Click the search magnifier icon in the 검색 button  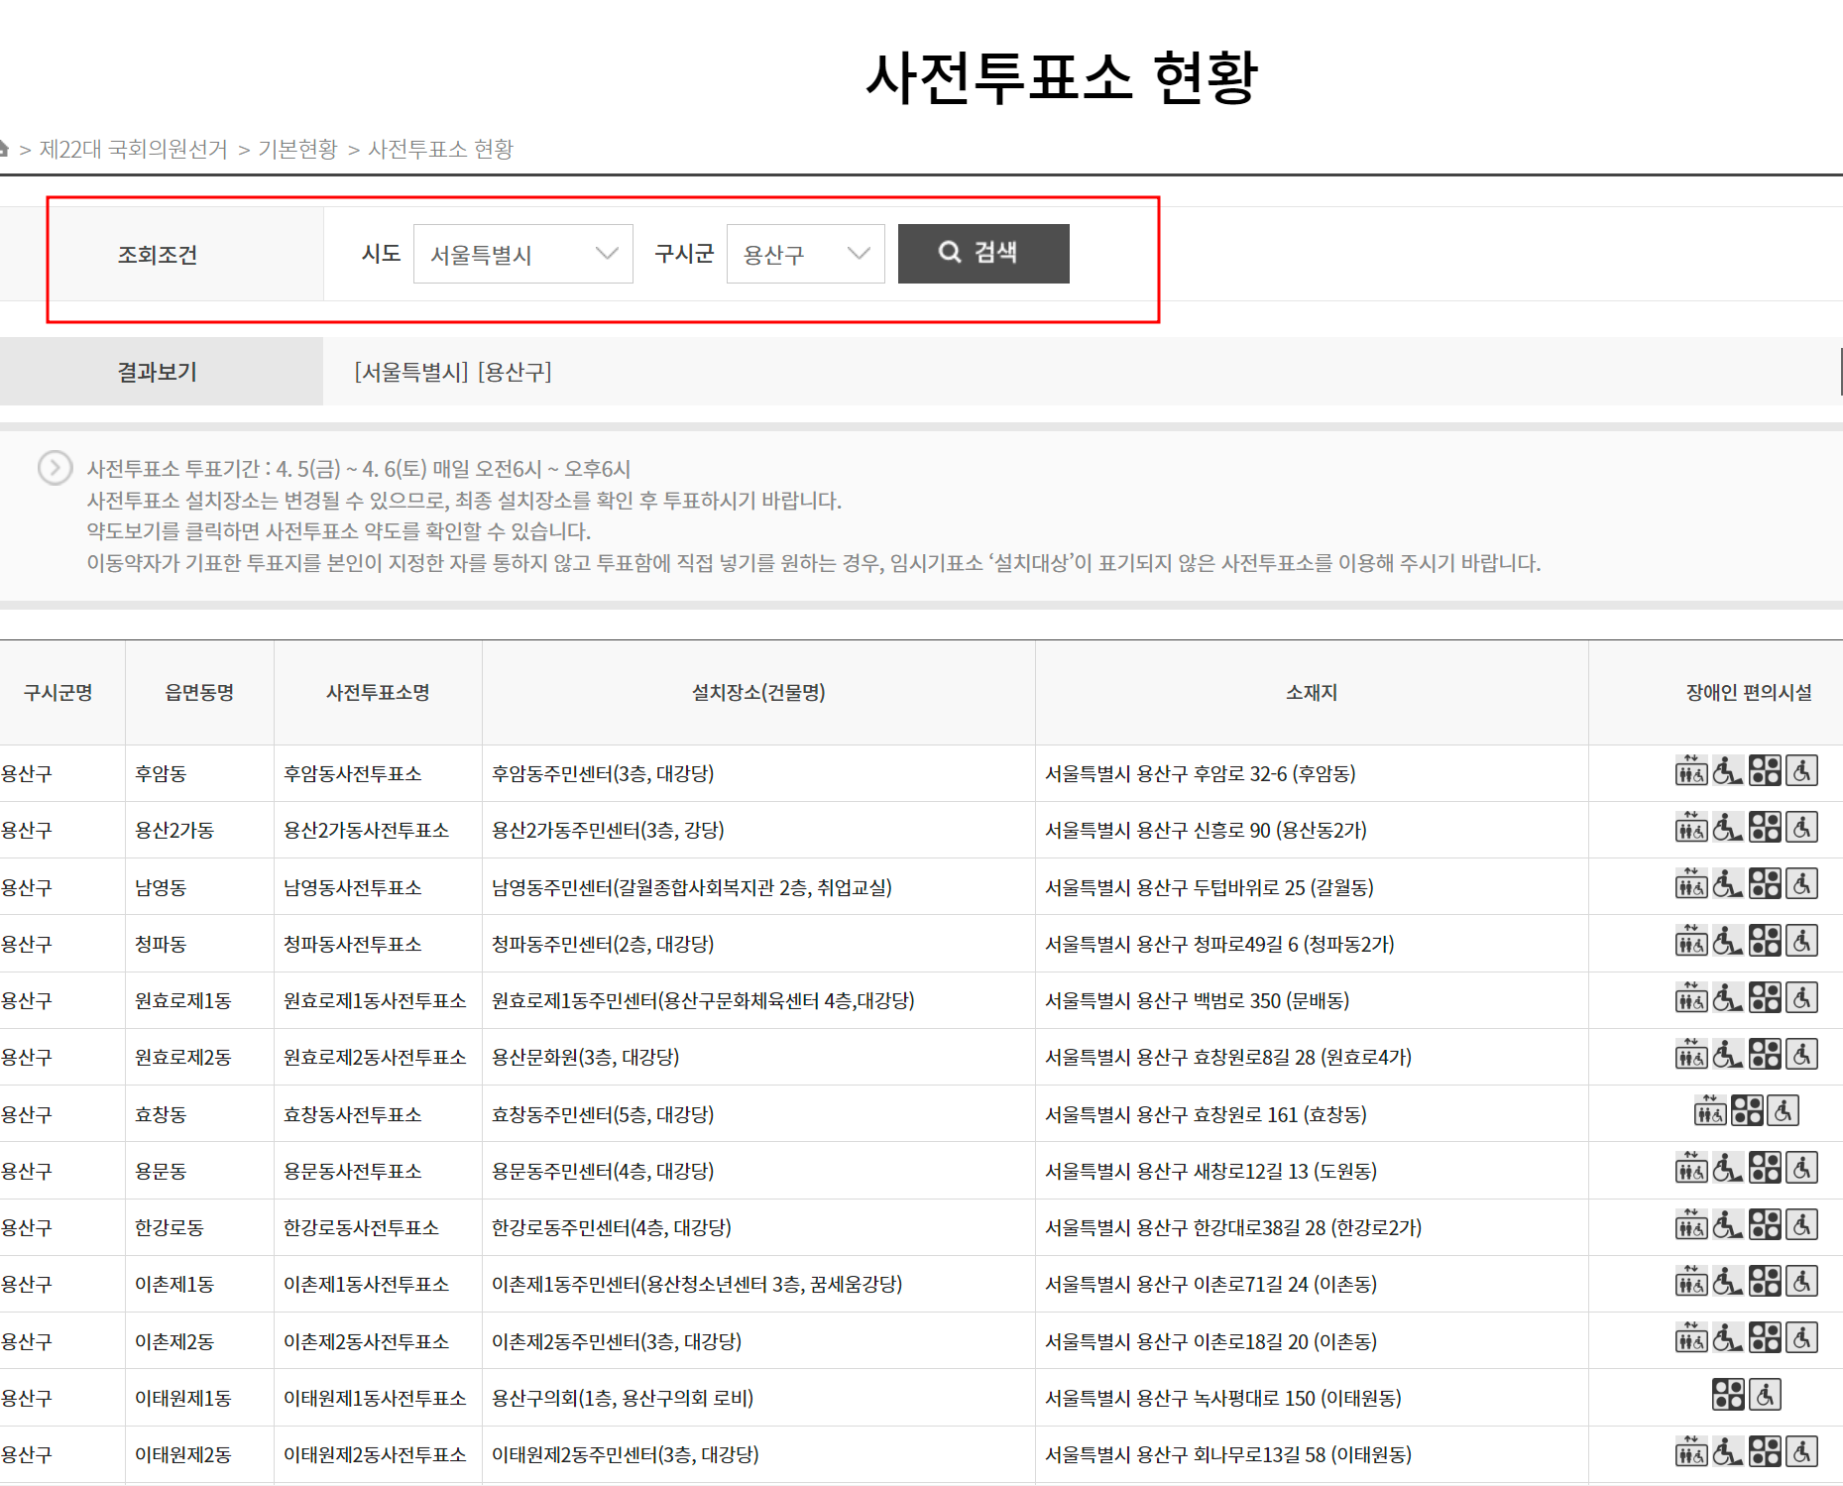pos(951,253)
